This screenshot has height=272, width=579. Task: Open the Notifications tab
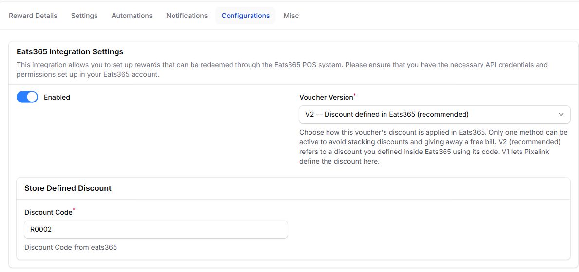[187, 16]
